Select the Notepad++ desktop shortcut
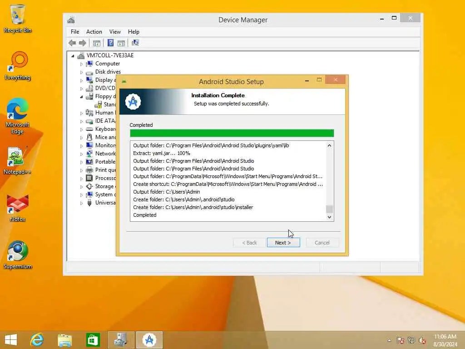The image size is (465, 349). click(x=18, y=160)
